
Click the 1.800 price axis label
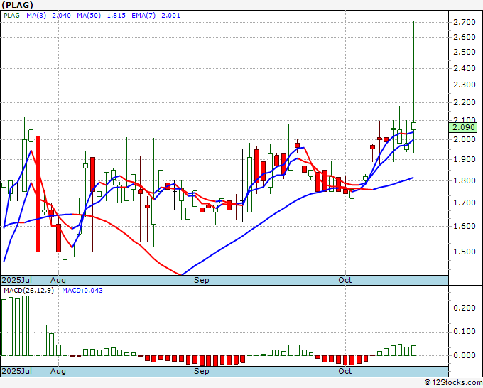tap(465, 180)
